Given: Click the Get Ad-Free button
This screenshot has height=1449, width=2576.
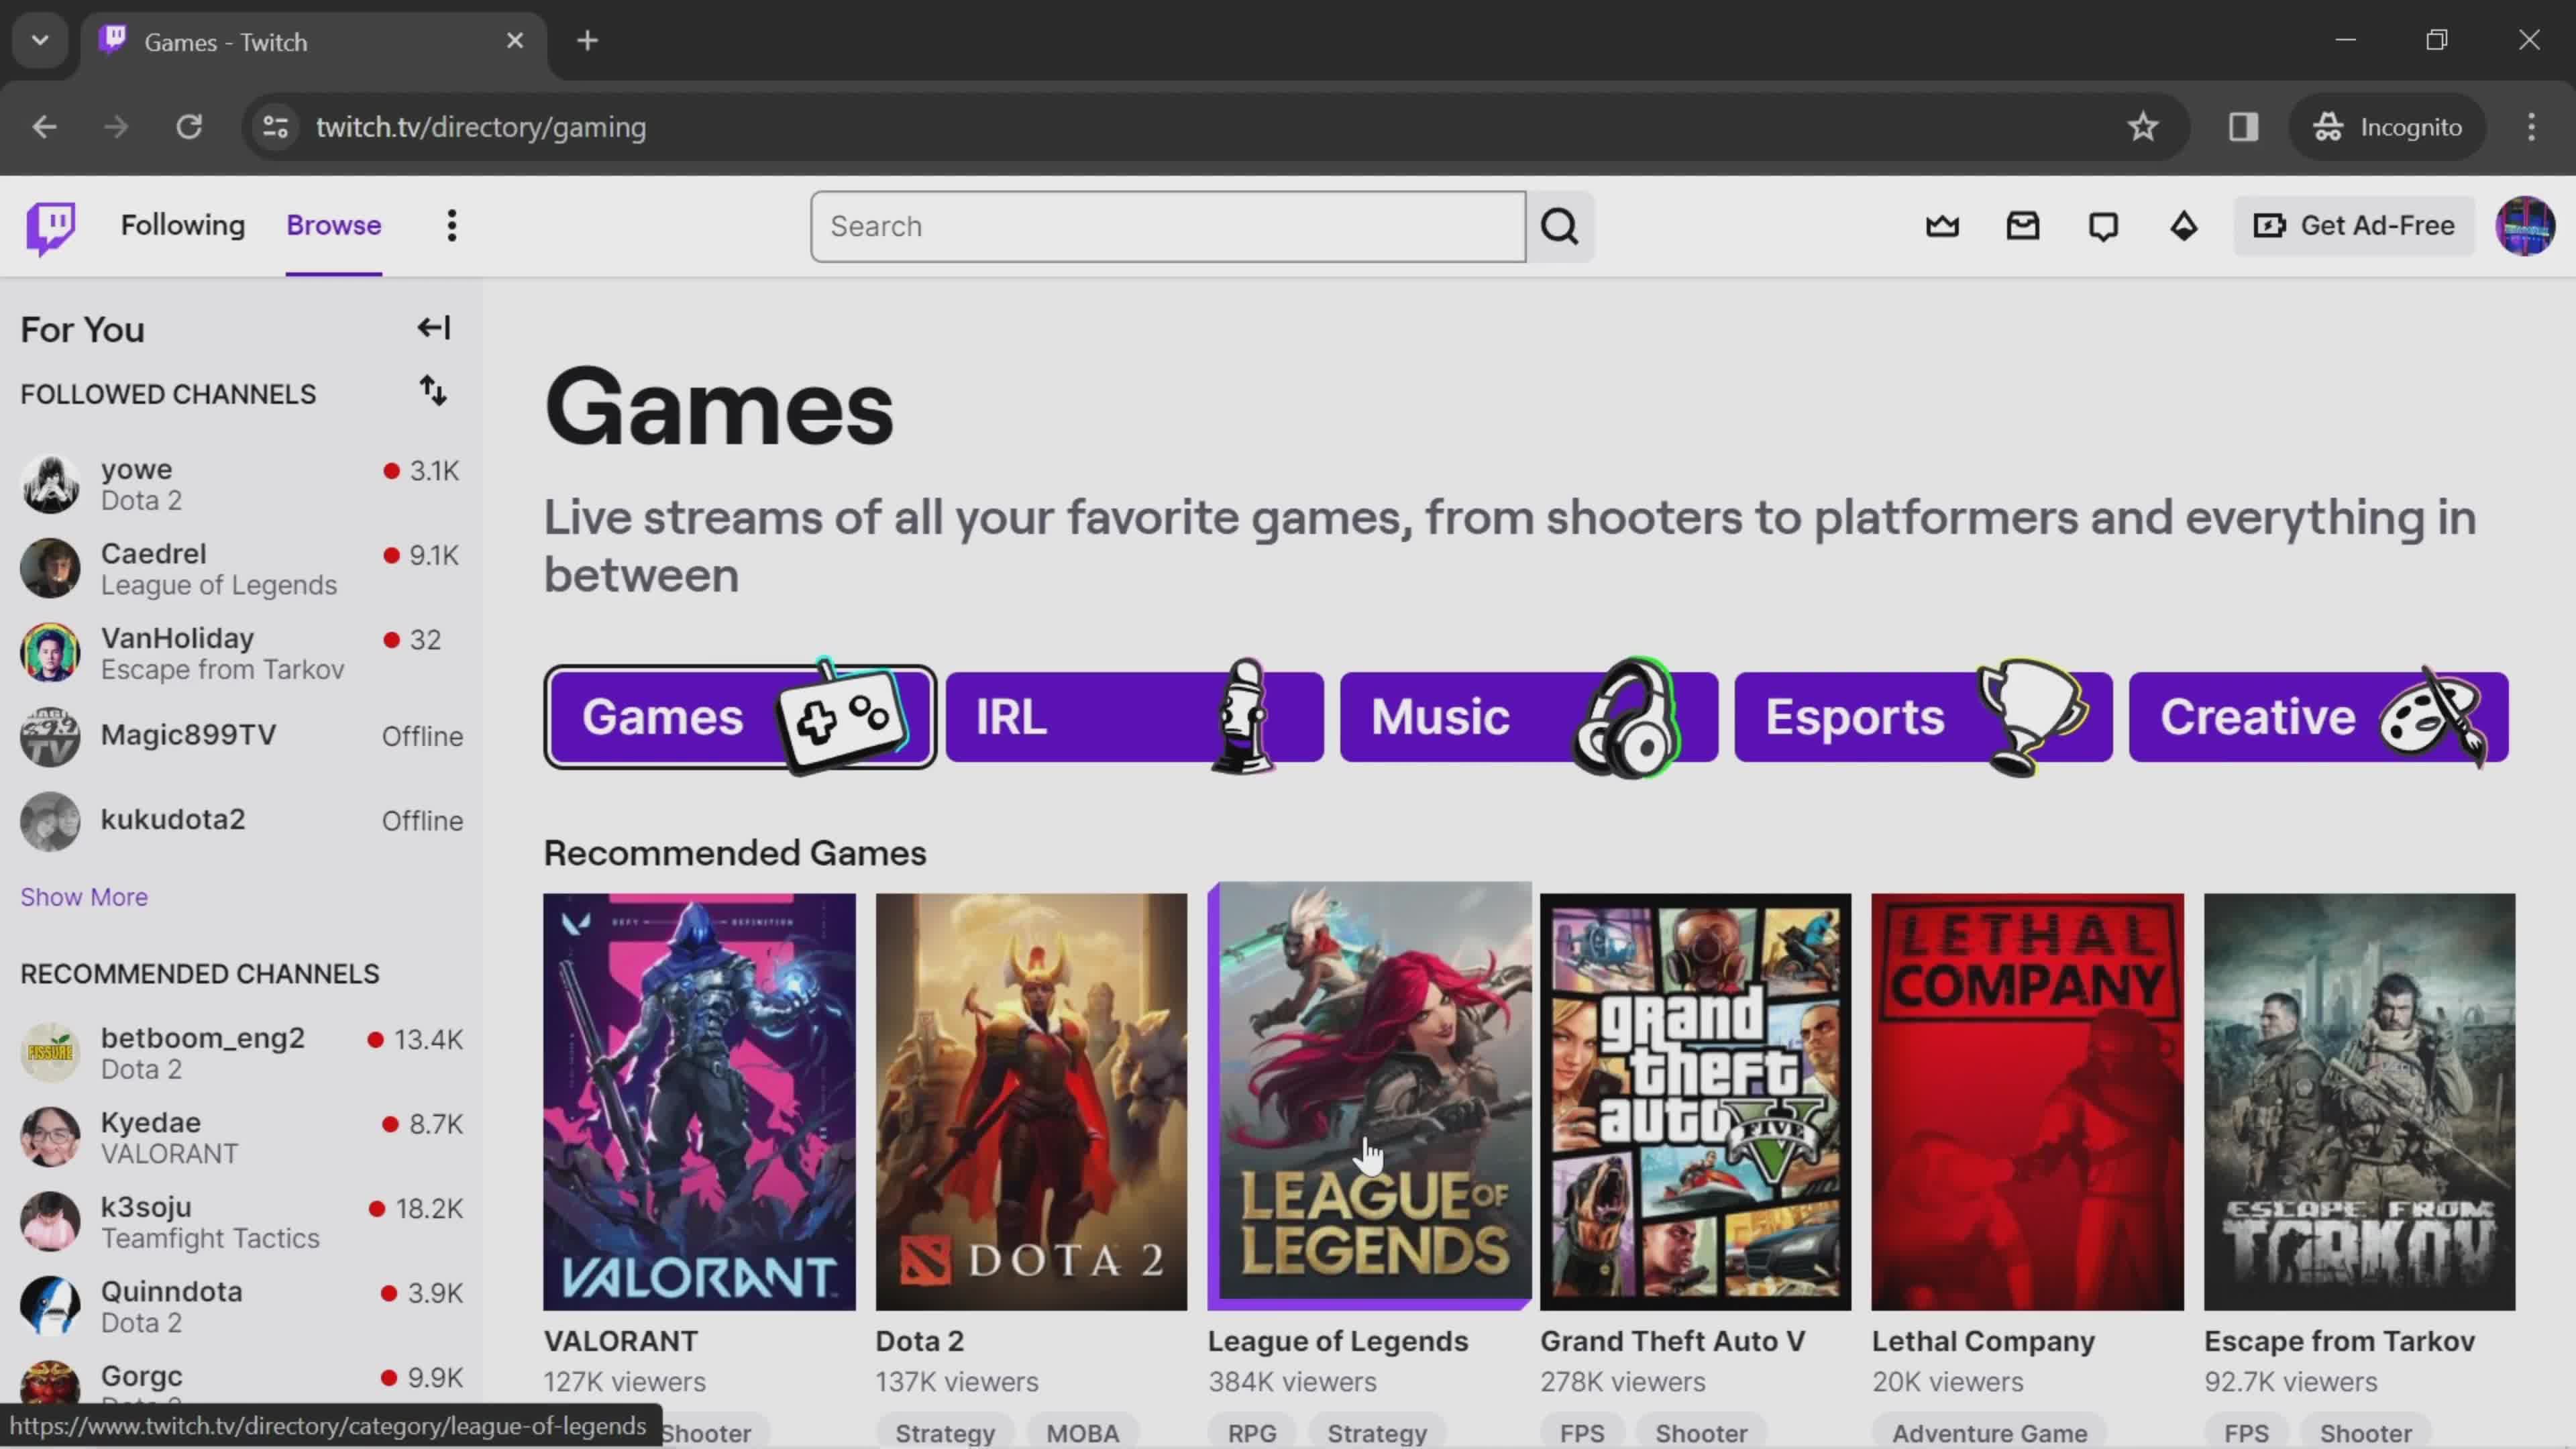Looking at the screenshot, I should 2354,227.
